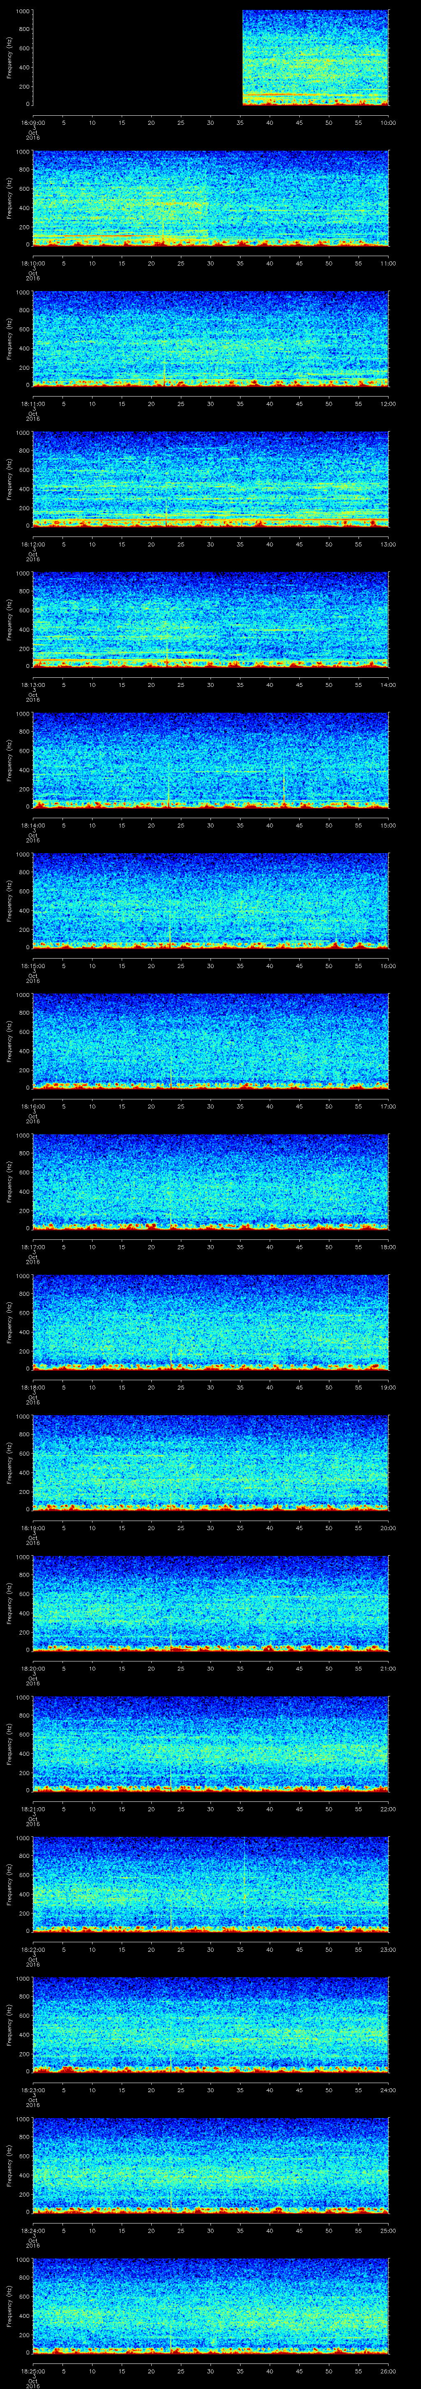
Task: Click the Frequency (Hz) label of the 18:11:00 panel
Action: [9, 338]
